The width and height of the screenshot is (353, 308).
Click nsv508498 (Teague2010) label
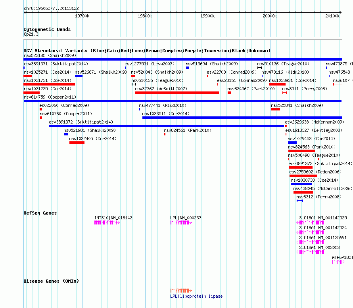[x=314, y=155]
